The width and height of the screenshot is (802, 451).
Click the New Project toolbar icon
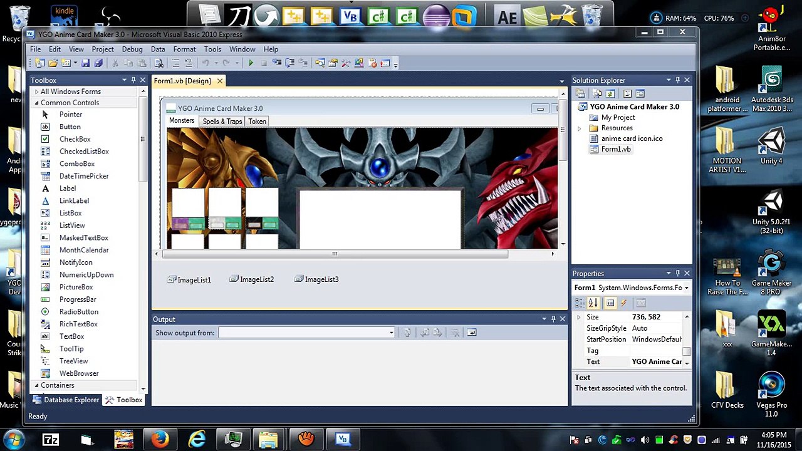pos(39,63)
